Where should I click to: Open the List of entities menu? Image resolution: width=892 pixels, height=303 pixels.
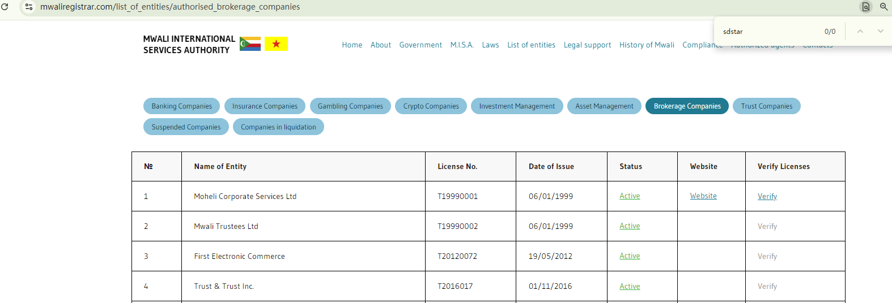point(531,45)
